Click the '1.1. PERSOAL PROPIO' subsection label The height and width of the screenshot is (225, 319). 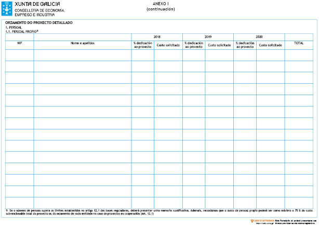(x=22, y=31)
